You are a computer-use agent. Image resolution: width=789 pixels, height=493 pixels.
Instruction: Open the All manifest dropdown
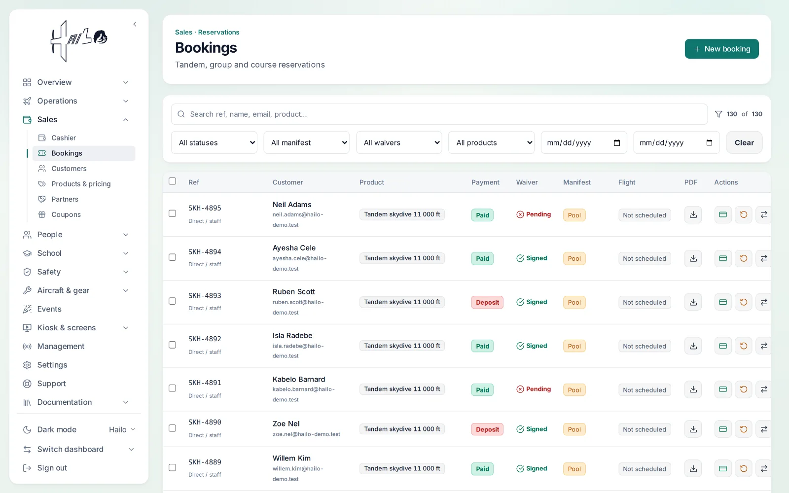(307, 142)
